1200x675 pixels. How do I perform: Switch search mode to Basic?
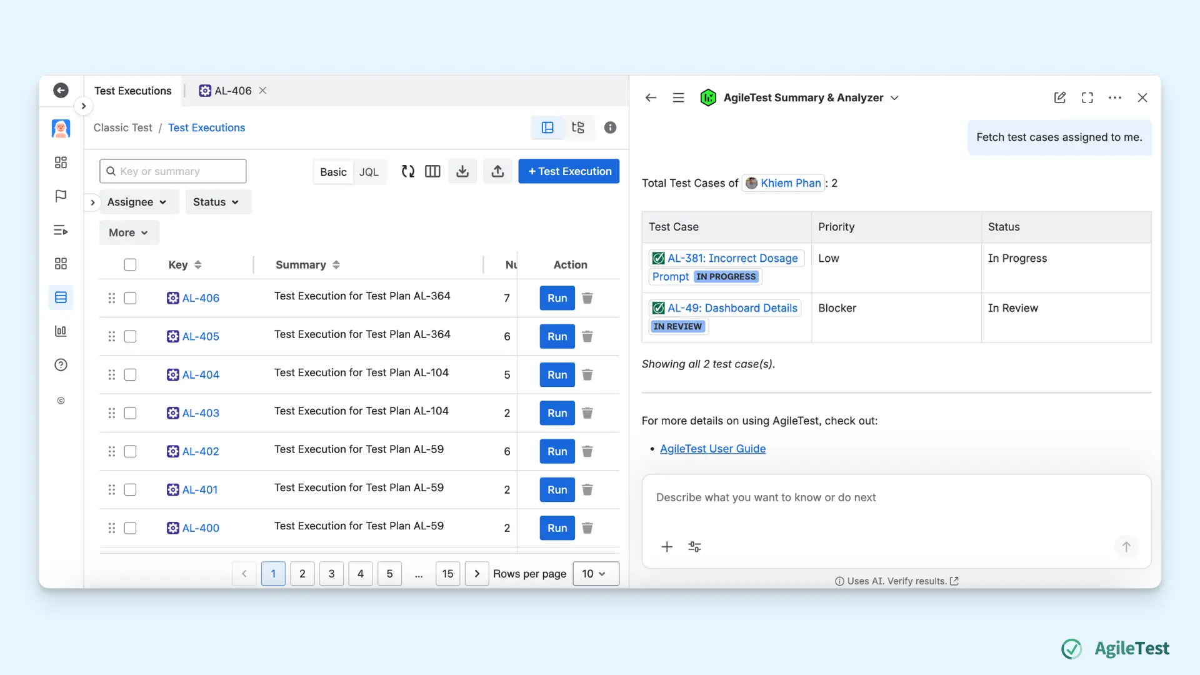333,172
